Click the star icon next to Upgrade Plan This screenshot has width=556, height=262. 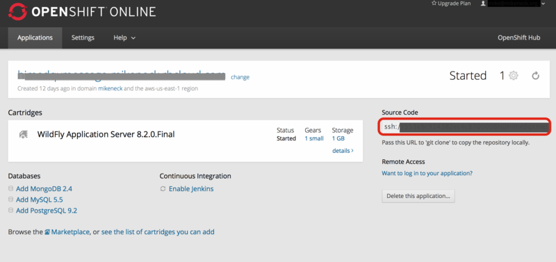pyautogui.click(x=434, y=3)
